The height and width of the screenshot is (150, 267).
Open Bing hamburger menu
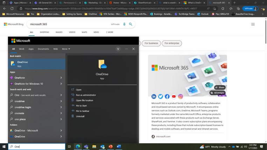(x=253, y=24)
